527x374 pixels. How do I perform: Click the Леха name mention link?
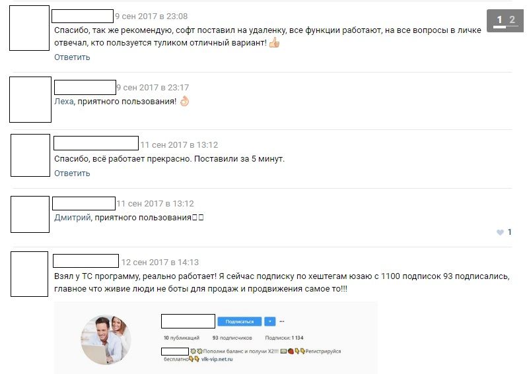coord(64,102)
